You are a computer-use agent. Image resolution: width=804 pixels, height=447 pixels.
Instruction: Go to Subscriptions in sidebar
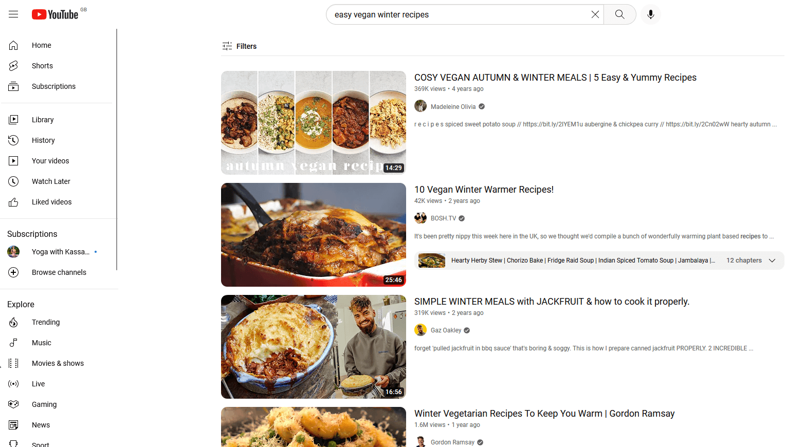pyautogui.click(x=57, y=86)
